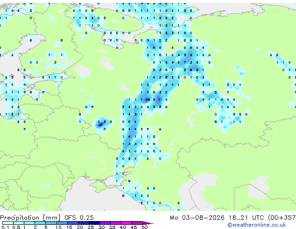Viewport: 296px width, 229px height.
Task: Click the '11' precipitation value on the map
Action: click(x=160, y=100)
